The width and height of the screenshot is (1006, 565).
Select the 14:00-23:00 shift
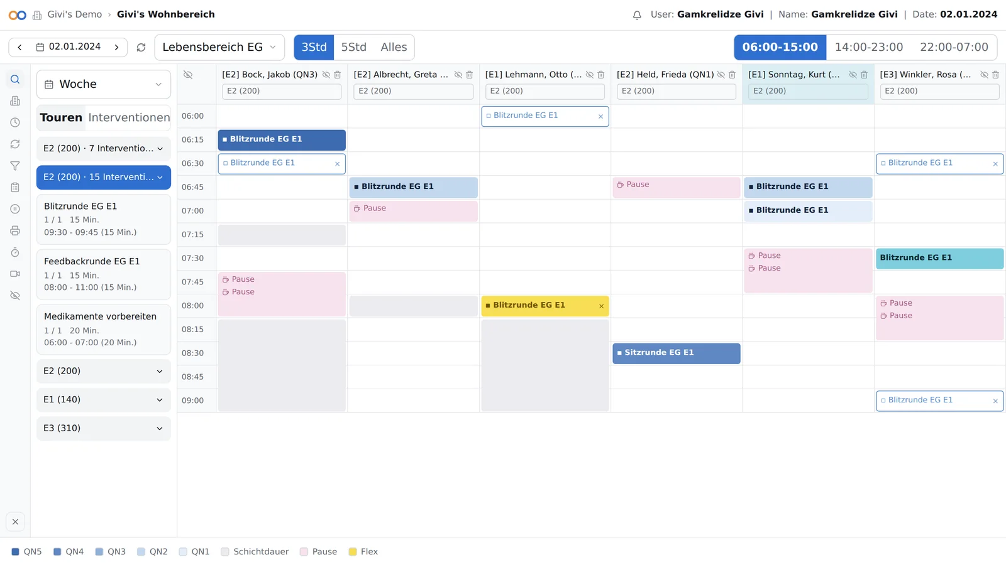[x=869, y=47]
